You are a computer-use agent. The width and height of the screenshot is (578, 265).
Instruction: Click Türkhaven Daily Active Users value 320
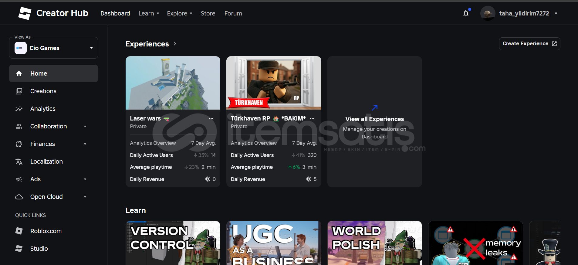312,155
